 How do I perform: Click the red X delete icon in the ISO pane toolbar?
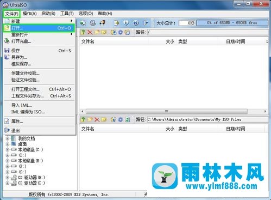[x=90, y=32]
